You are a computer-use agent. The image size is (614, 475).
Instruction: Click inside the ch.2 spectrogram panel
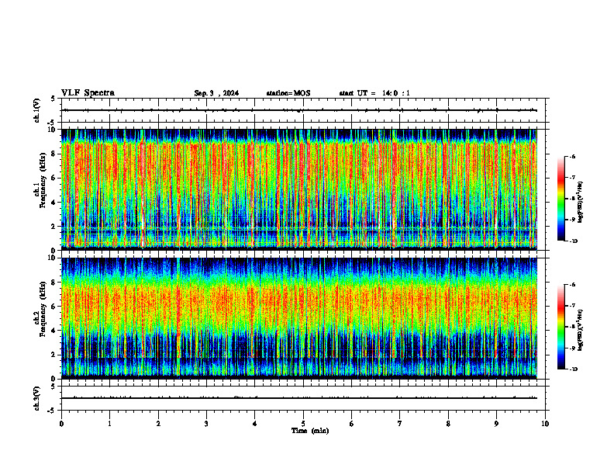tap(299, 318)
